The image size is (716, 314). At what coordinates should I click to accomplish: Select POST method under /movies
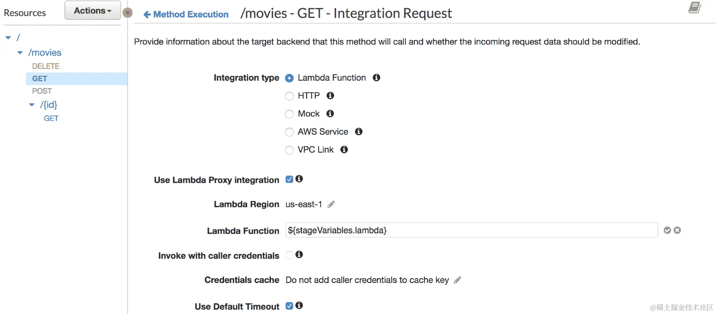(x=42, y=91)
